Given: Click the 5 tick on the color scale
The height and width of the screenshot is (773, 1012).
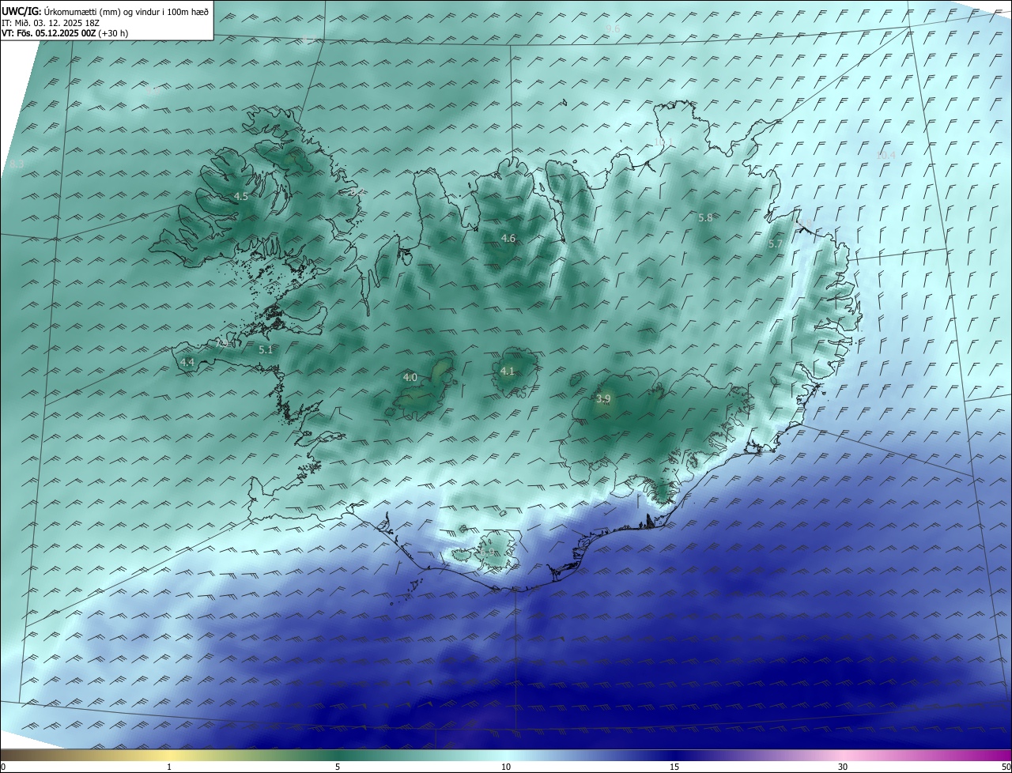Looking at the screenshot, I should click(338, 767).
